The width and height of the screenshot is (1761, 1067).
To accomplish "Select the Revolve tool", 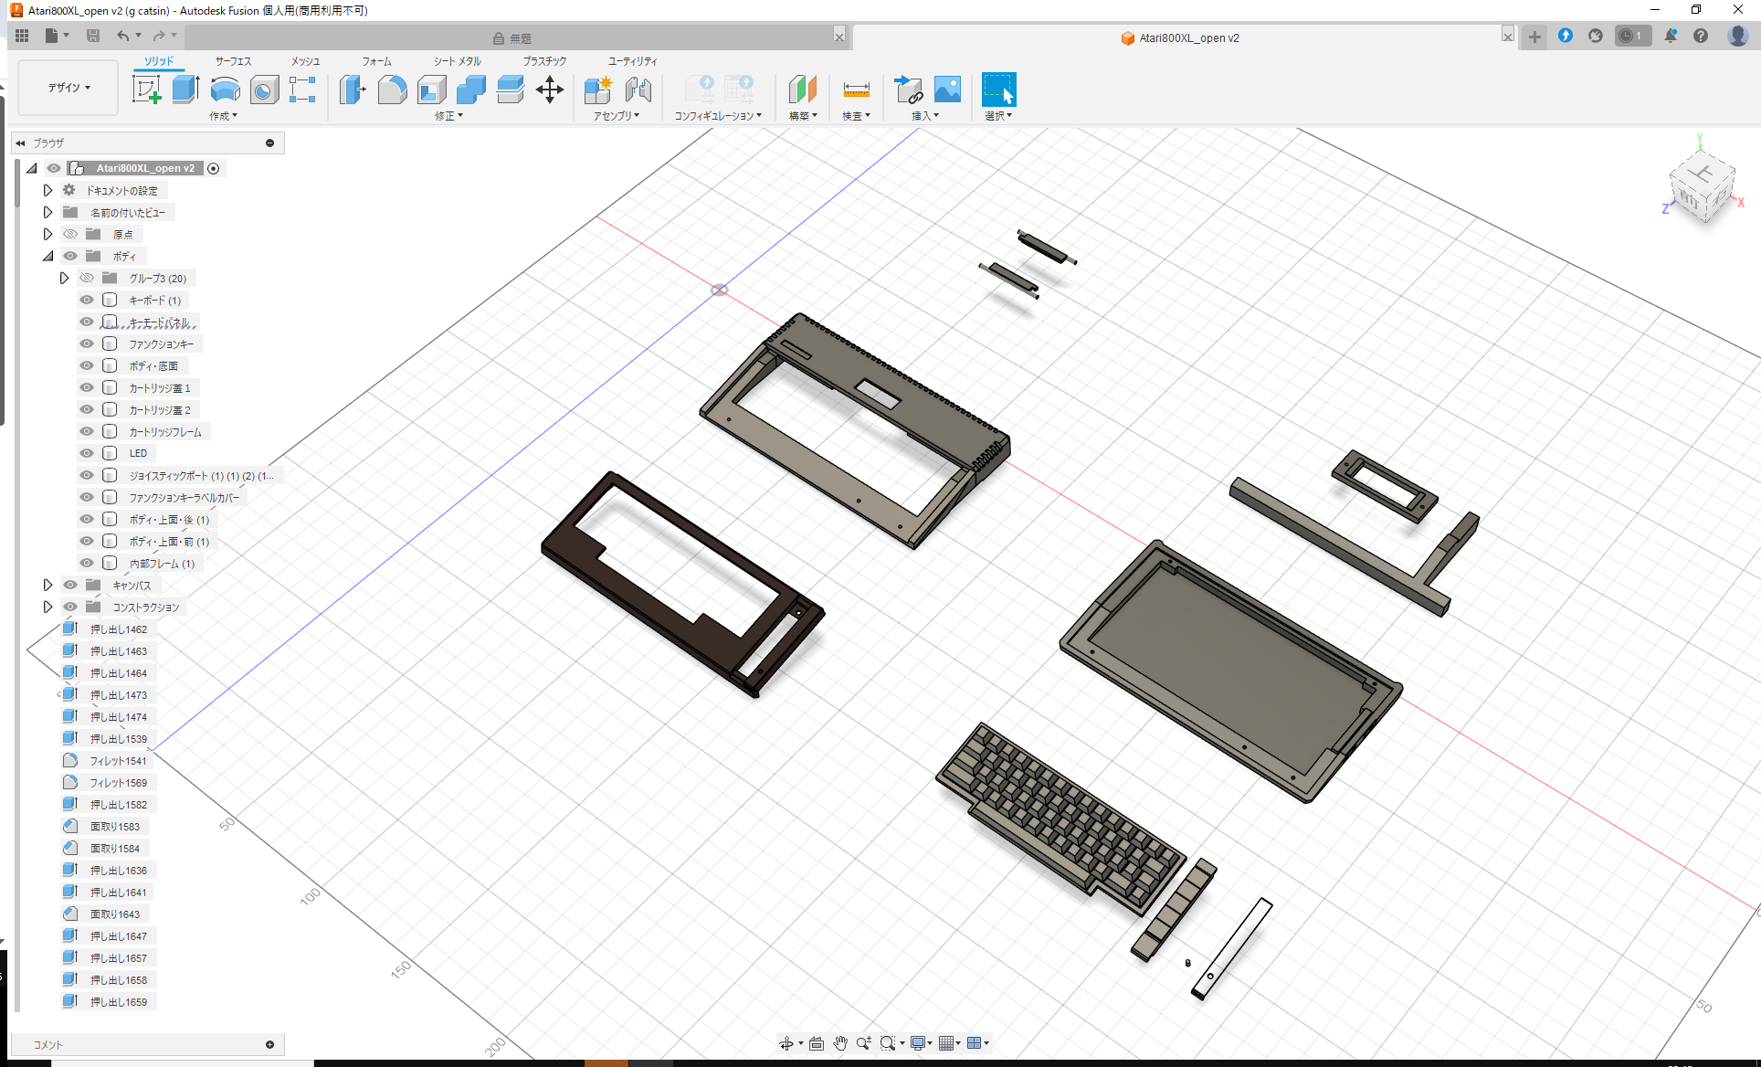I will point(225,90).
